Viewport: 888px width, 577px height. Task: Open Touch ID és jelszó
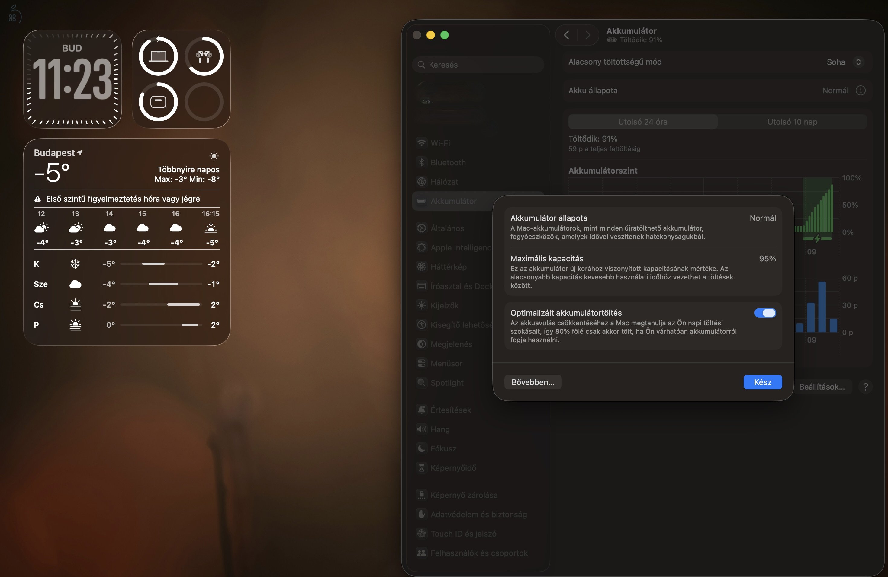coord(463,534)
